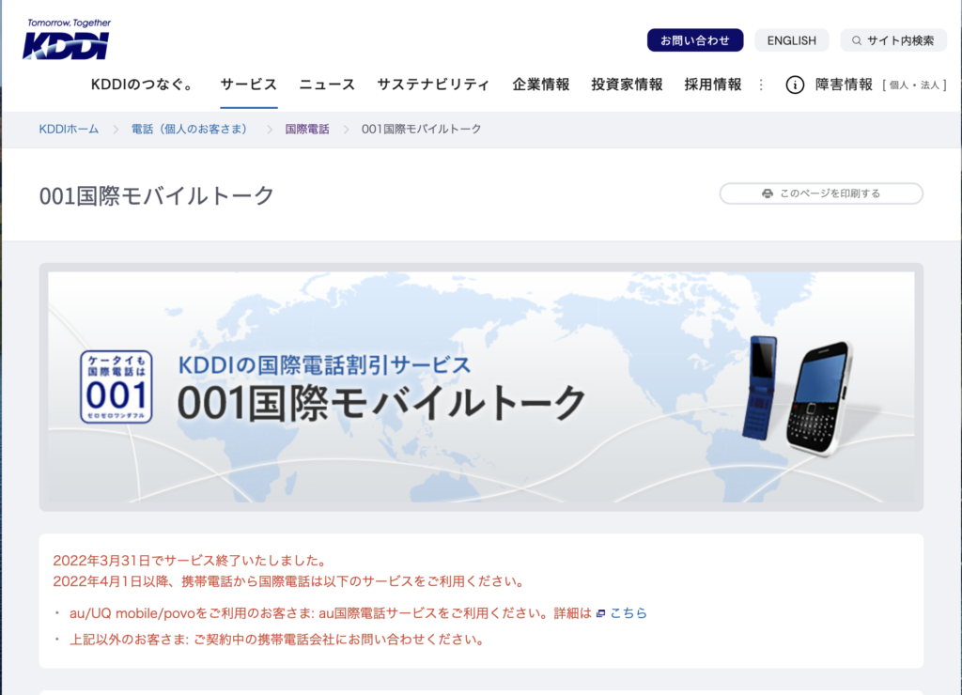Open 電話（個人のお客さま） breadcrumb link
The height and width of the screenshot is (695, 962).
pyautogui.click(x=190, y=129)
